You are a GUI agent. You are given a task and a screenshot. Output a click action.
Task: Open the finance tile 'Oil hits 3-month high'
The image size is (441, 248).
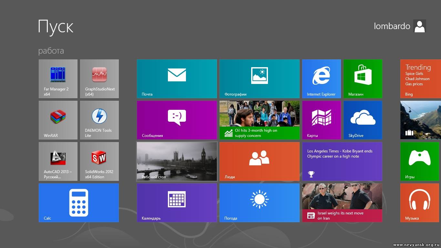260,120
